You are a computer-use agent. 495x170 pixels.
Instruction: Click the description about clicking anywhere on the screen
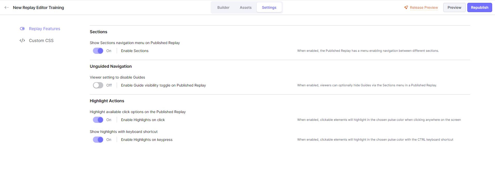point(379,120)
